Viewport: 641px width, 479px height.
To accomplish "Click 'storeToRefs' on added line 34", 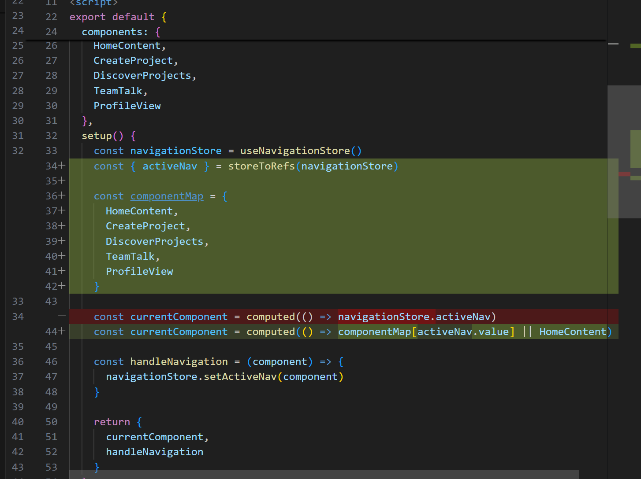I will click(x=261, y=166).
